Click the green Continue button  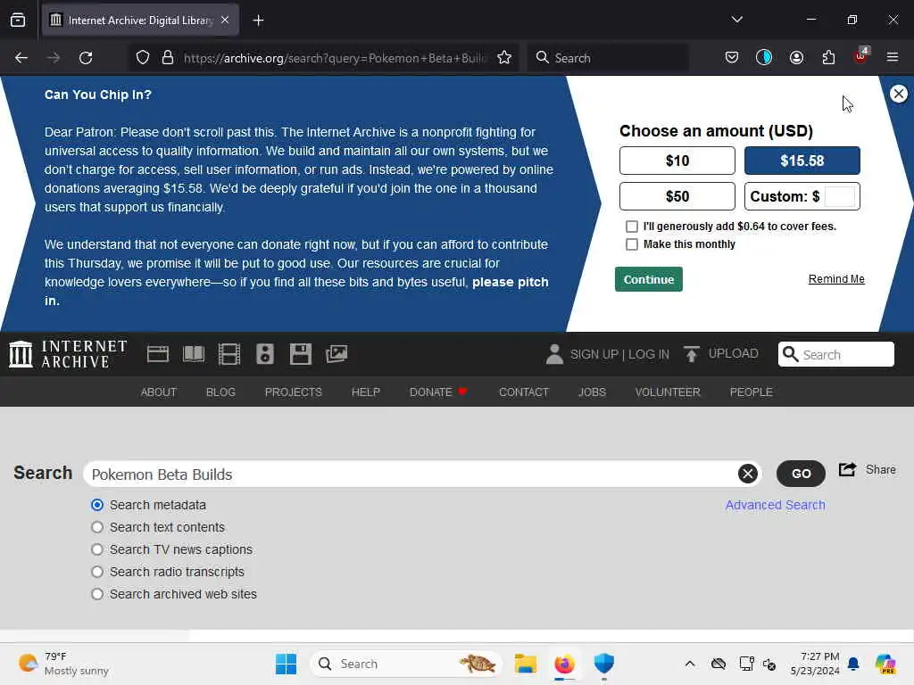(x=649, y=279)
